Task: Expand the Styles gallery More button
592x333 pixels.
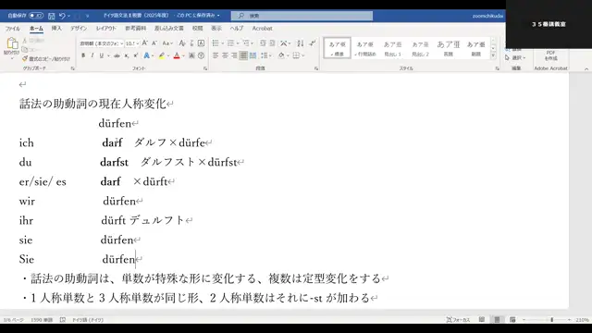Action: tap(493, 55)
